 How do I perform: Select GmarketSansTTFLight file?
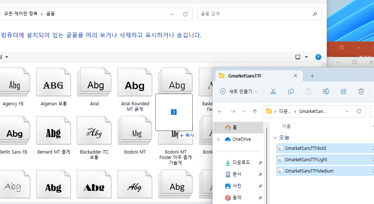pyautogui.click(x=325, y=160)
